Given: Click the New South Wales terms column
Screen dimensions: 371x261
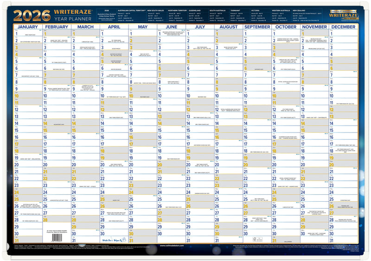Looking at the screenshot, I should 154,15.
